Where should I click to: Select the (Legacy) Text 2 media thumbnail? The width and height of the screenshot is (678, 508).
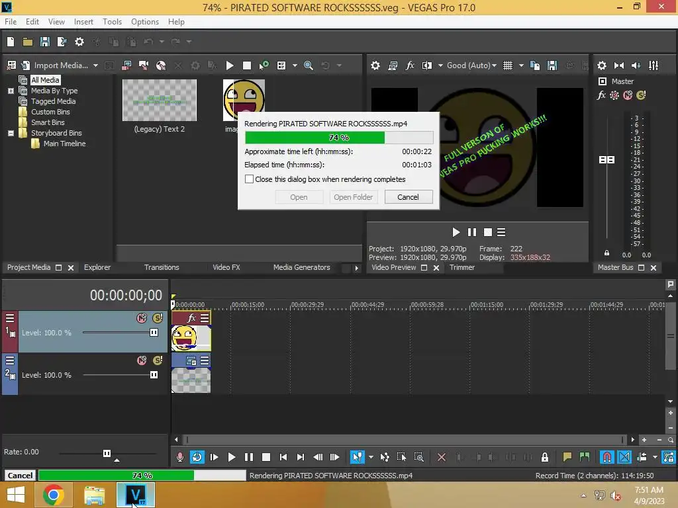[x=159, y=100]
